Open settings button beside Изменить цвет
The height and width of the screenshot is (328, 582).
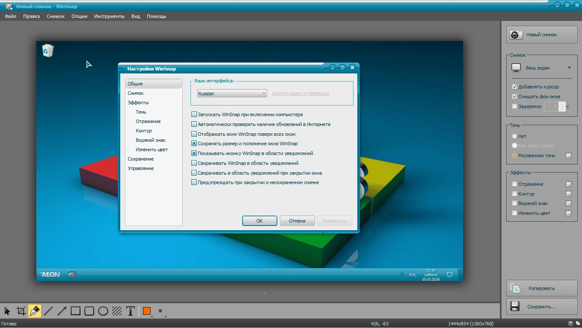point(568,214)
